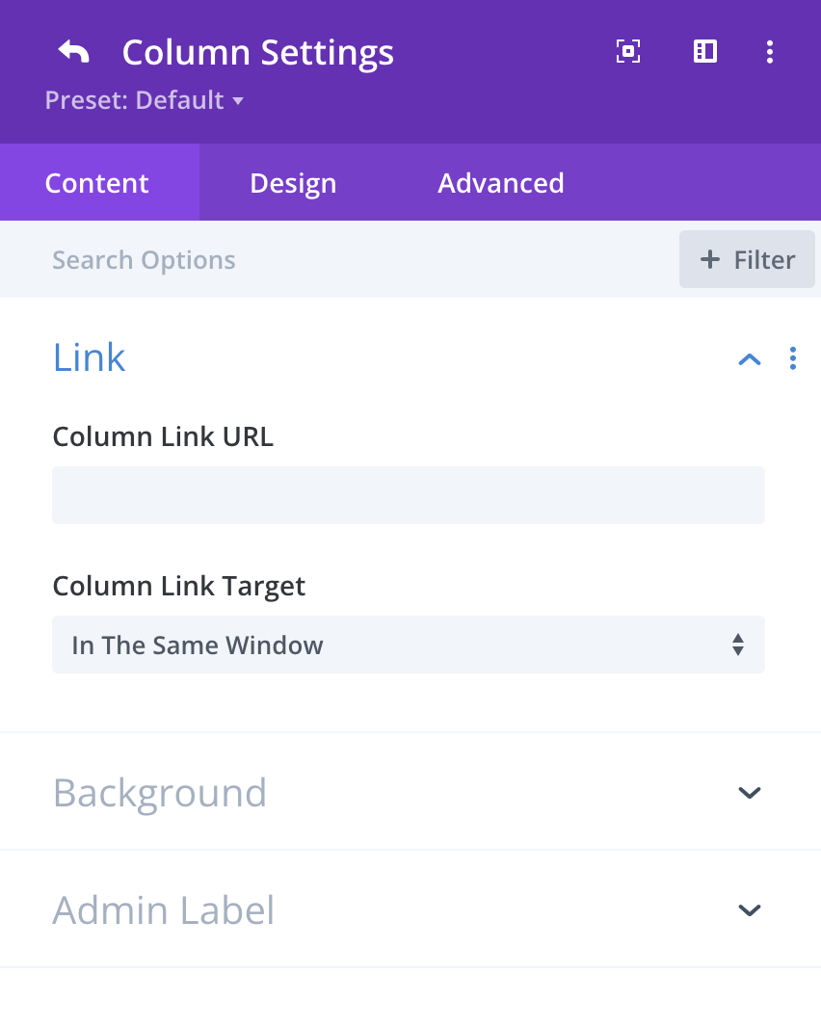Open the Advanced tab
Screen dimensions: 821x1027
501,183
